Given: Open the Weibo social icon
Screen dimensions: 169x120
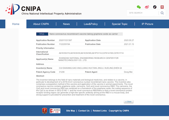Looking at the screenshot, I should pyautogui.click(x=147, y=7).
